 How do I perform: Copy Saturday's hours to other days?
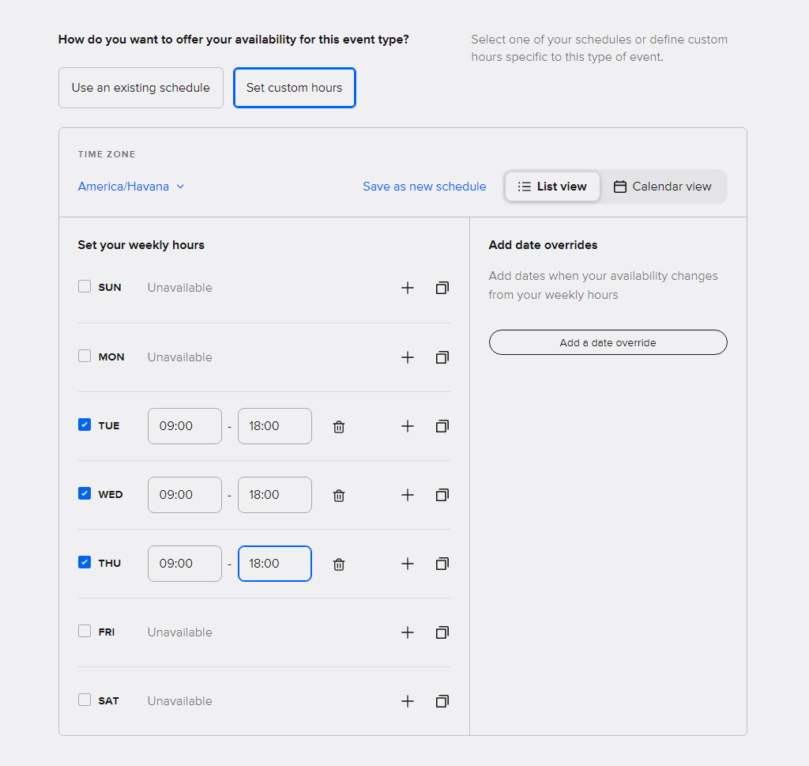pyautogui.click(x=442, y=701)
